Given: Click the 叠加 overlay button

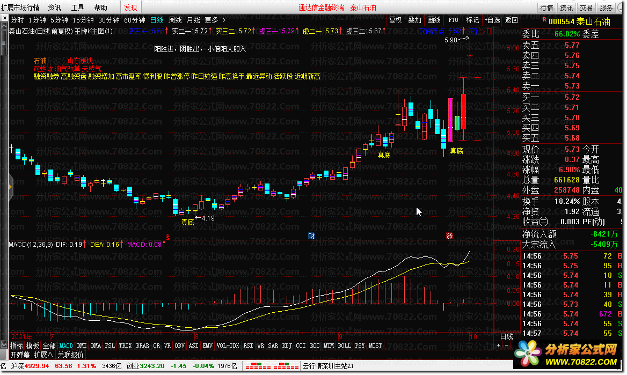Looking at the screenshot, I should [414, 20].
